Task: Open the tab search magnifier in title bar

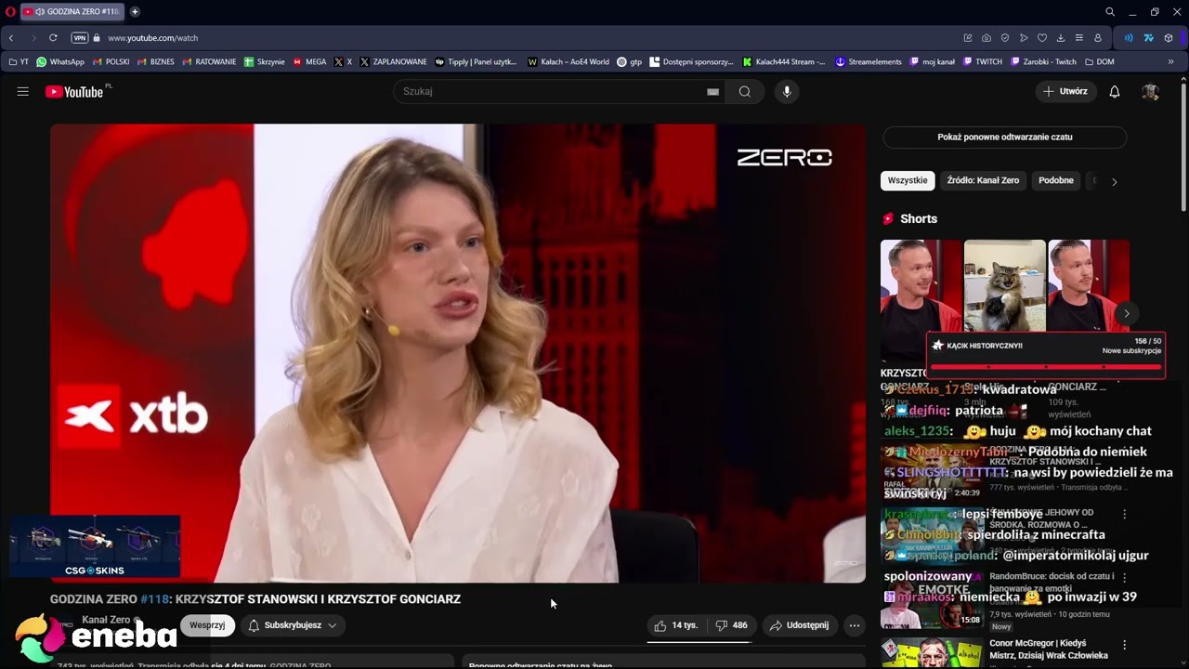Action: (x=1110, y=11)
